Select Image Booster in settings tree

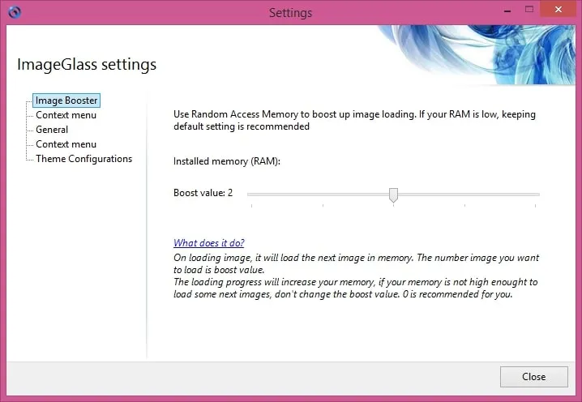pos(66,100)
